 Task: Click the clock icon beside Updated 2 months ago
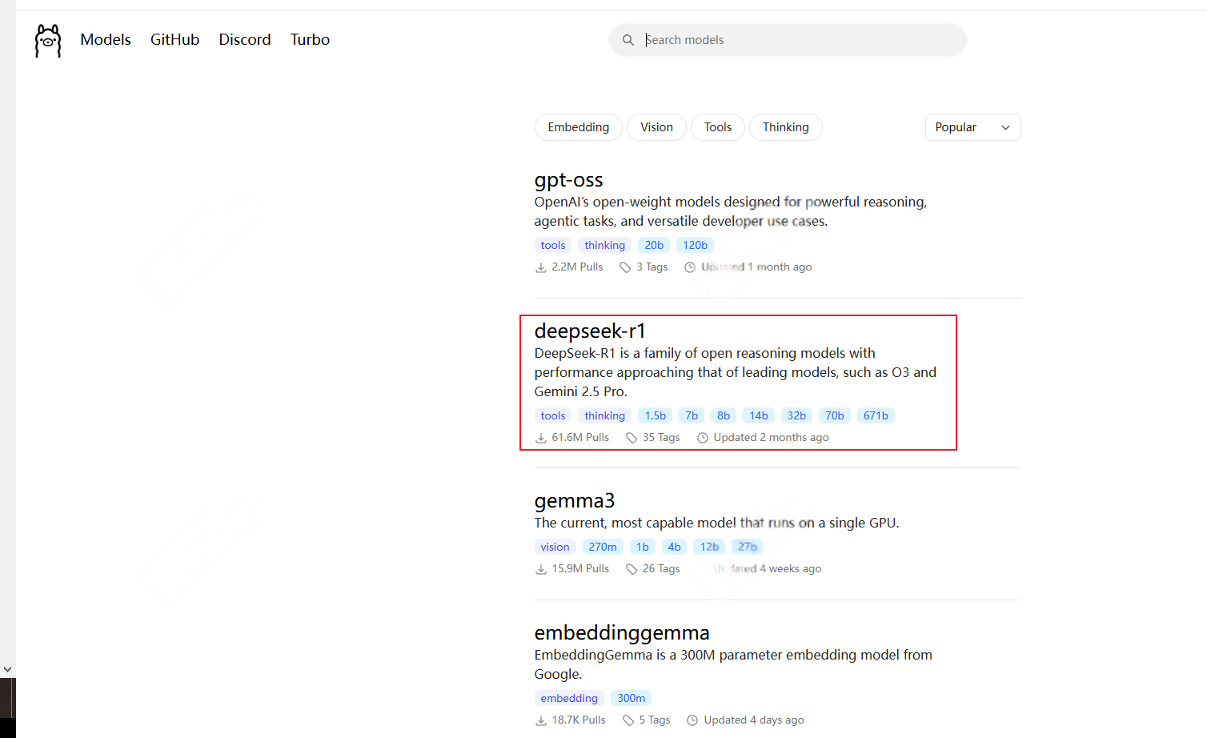pos(703,438)
